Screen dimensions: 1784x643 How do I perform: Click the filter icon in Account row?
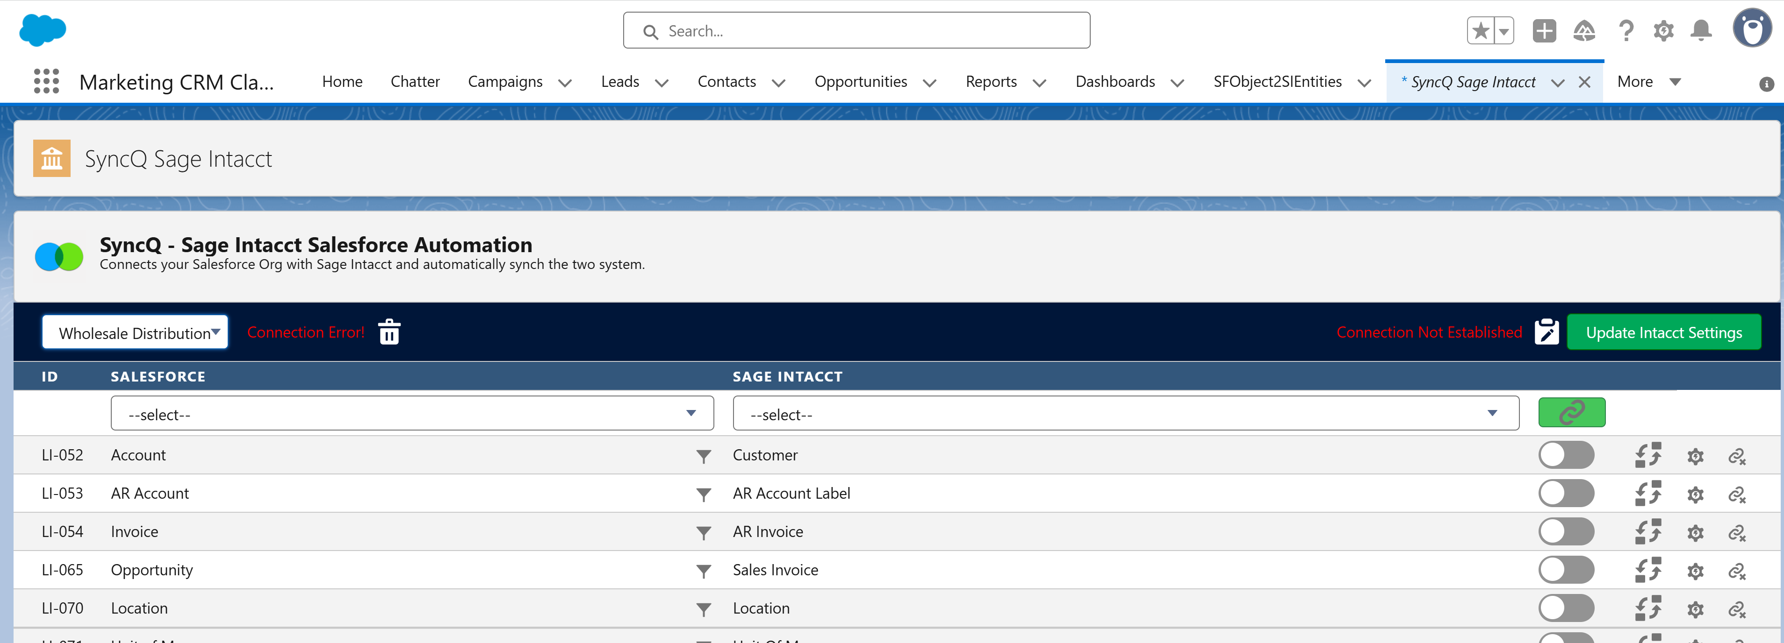[x=704, y=456]
